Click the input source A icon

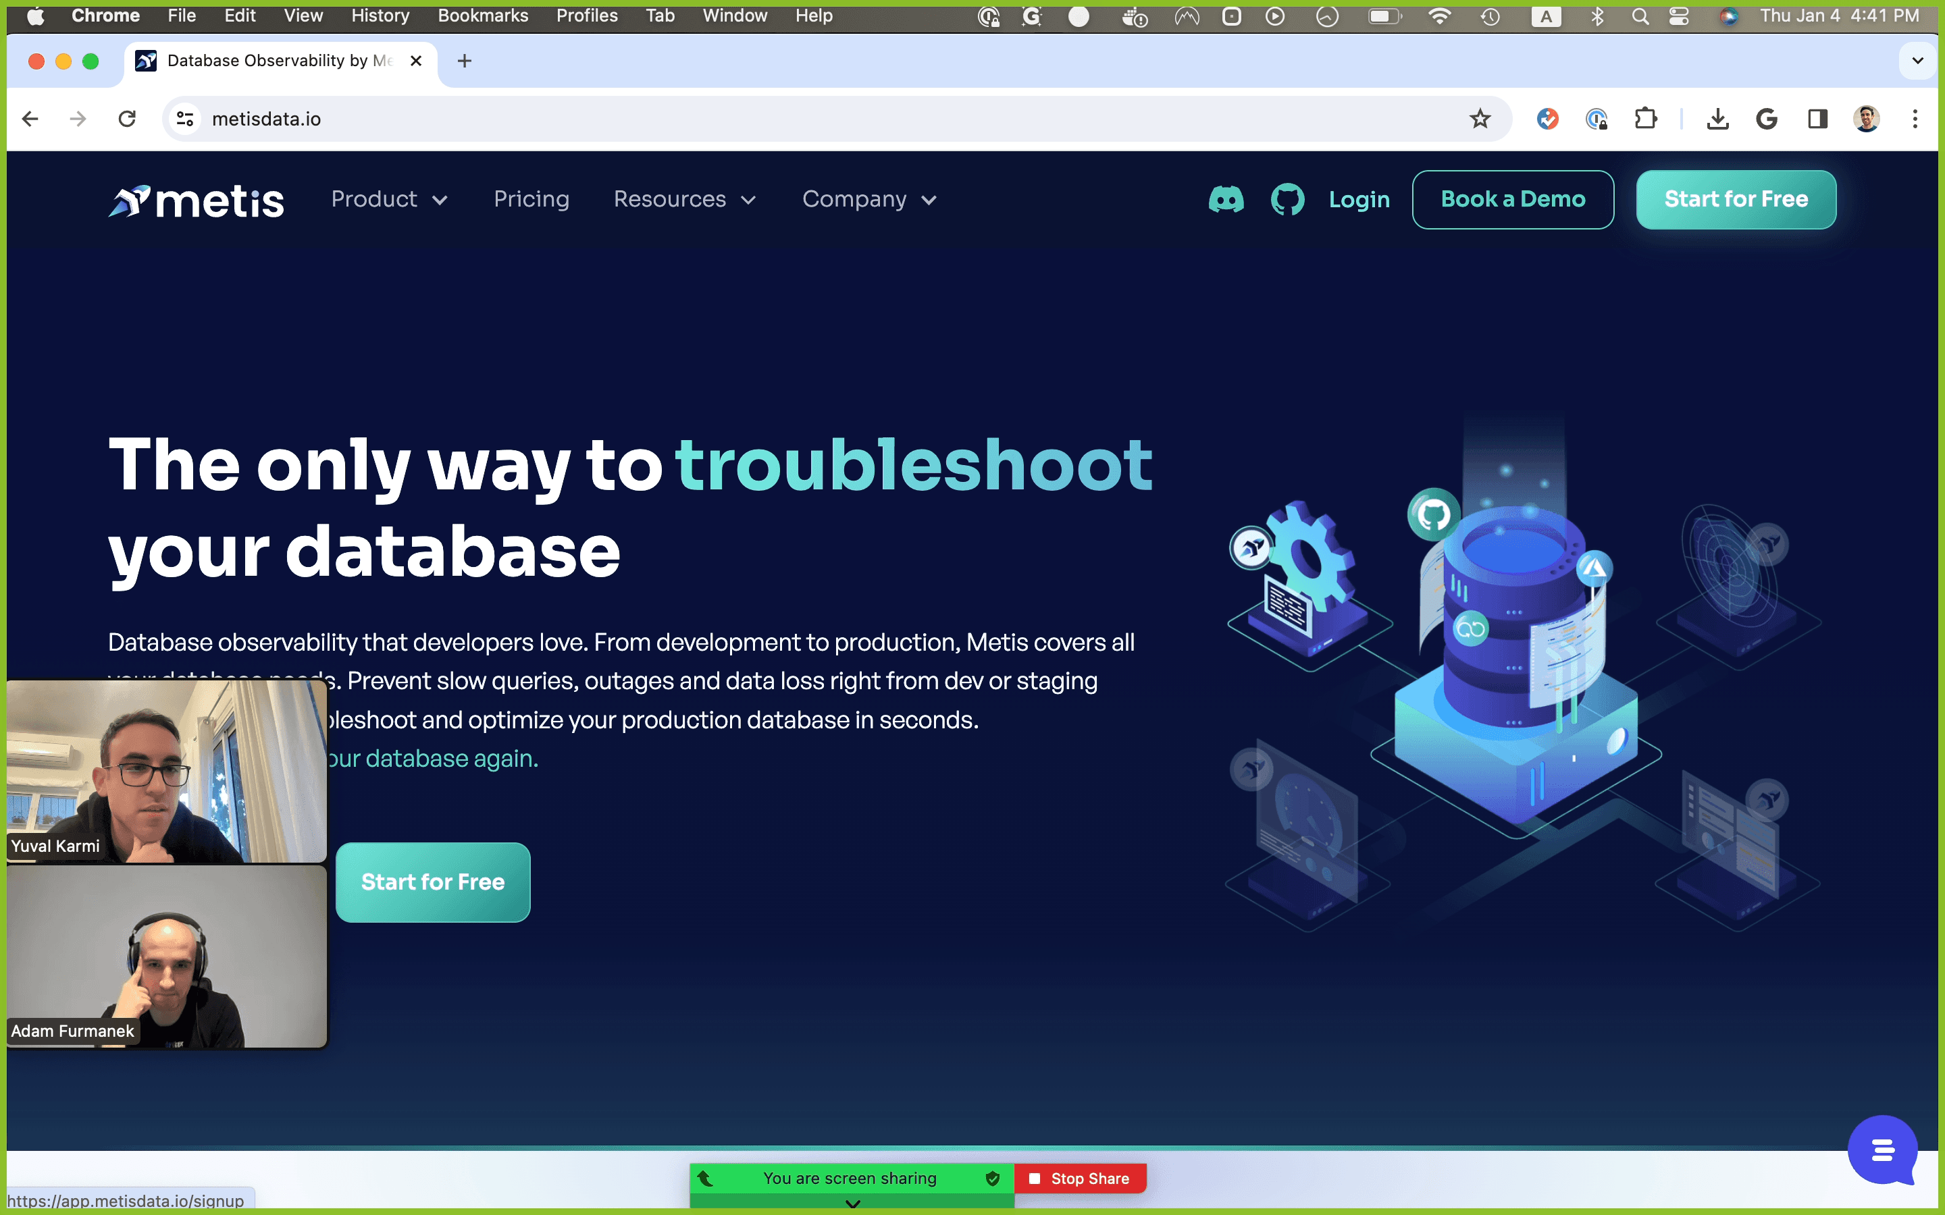coord(1546,16)
